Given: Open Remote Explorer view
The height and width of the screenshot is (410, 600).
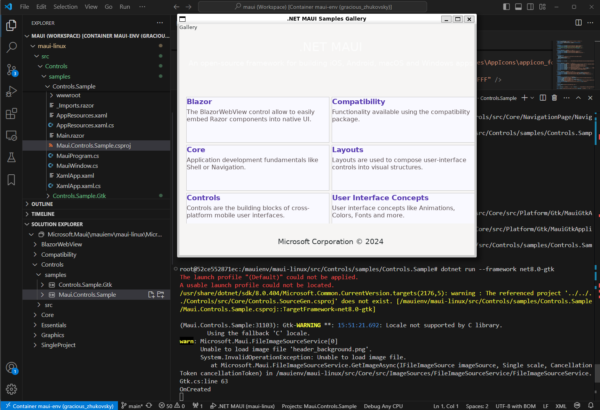Looking at the screenshot, I should click(x=11, y=136).
